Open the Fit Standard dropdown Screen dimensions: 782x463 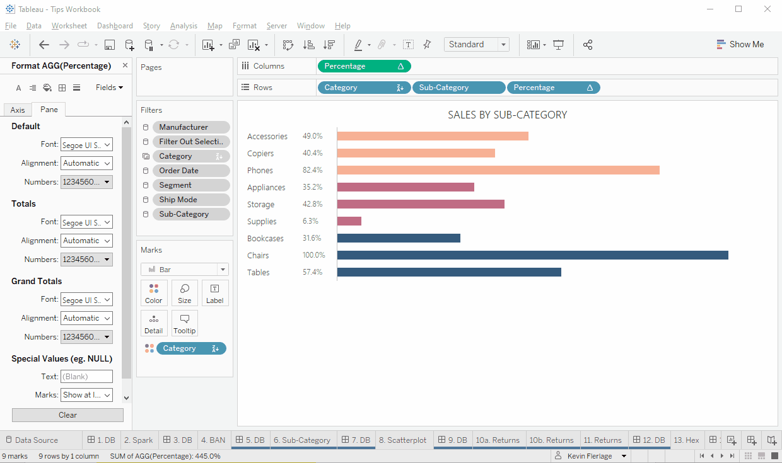[x=477, y=45]
